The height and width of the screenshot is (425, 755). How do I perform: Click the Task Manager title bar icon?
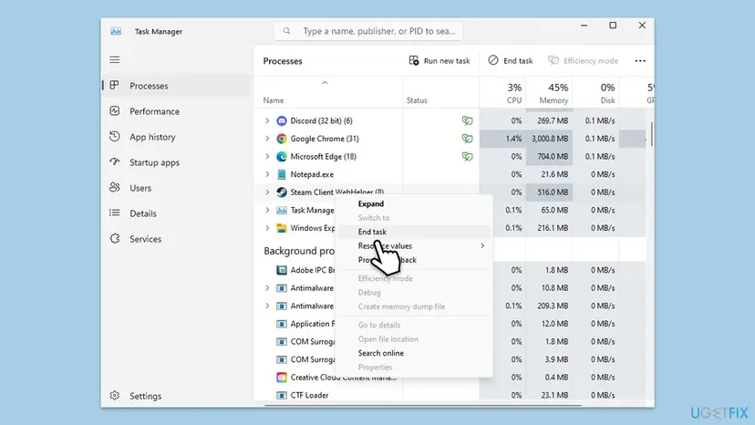coord(116,31)
